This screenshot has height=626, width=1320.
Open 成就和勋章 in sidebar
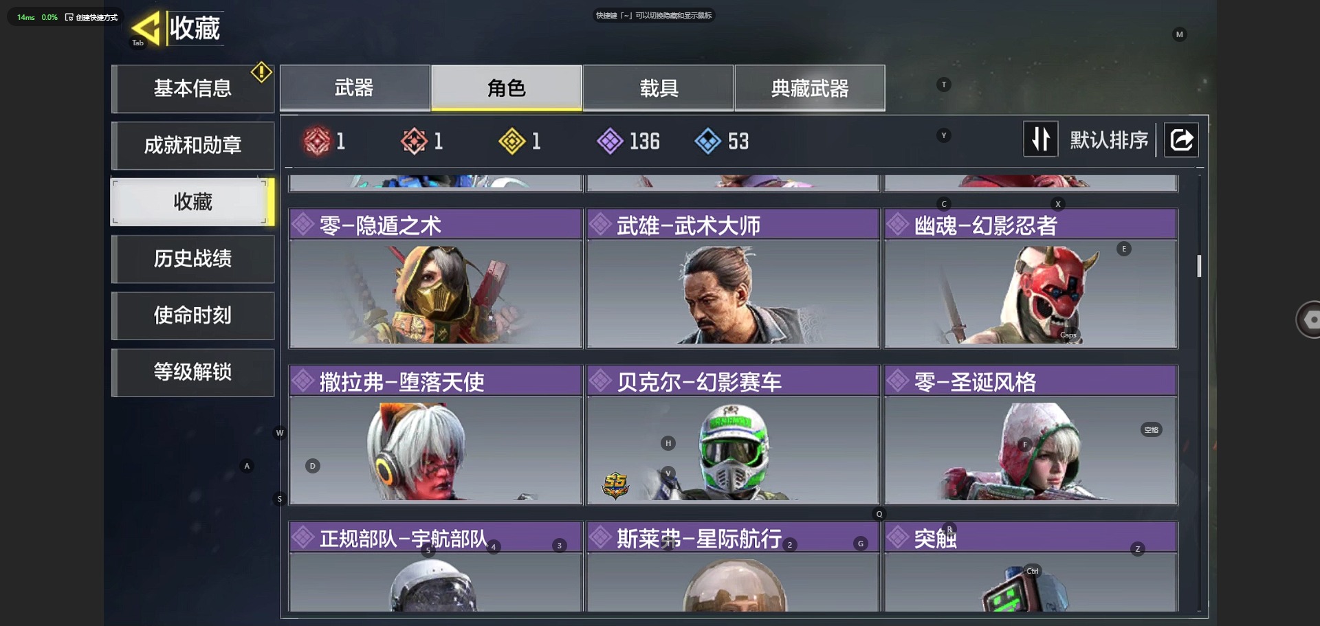192,145
